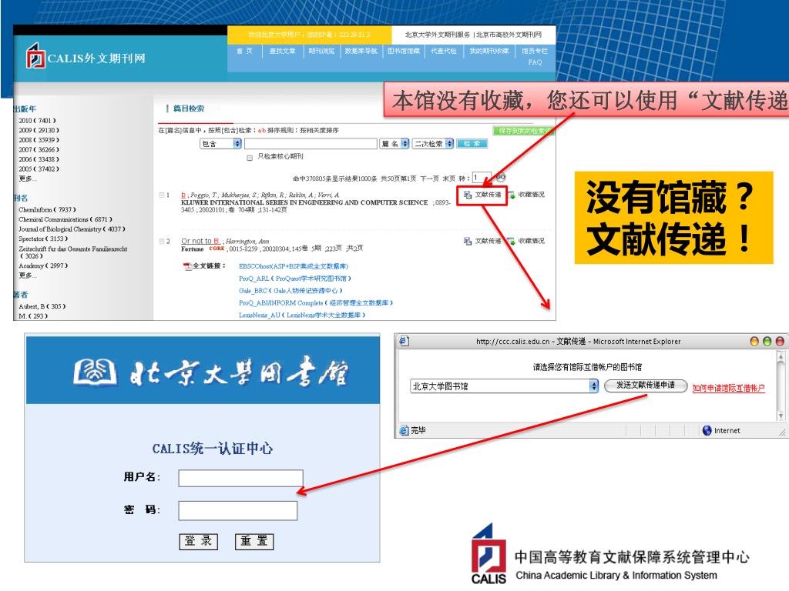789x591 pixels.
Task: Click 收藏情况 icon for the Or not to B result
Action: [x=512, y=241]
